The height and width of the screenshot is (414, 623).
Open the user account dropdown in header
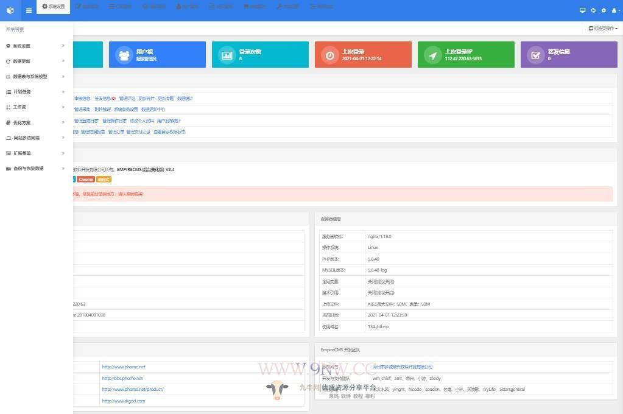tap(615, 11)
